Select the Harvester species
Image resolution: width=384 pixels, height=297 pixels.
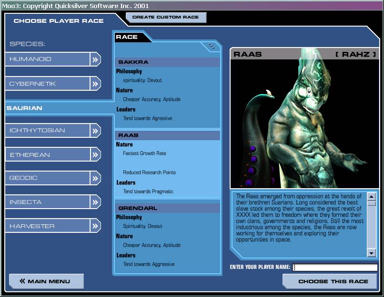pos(48,226)
